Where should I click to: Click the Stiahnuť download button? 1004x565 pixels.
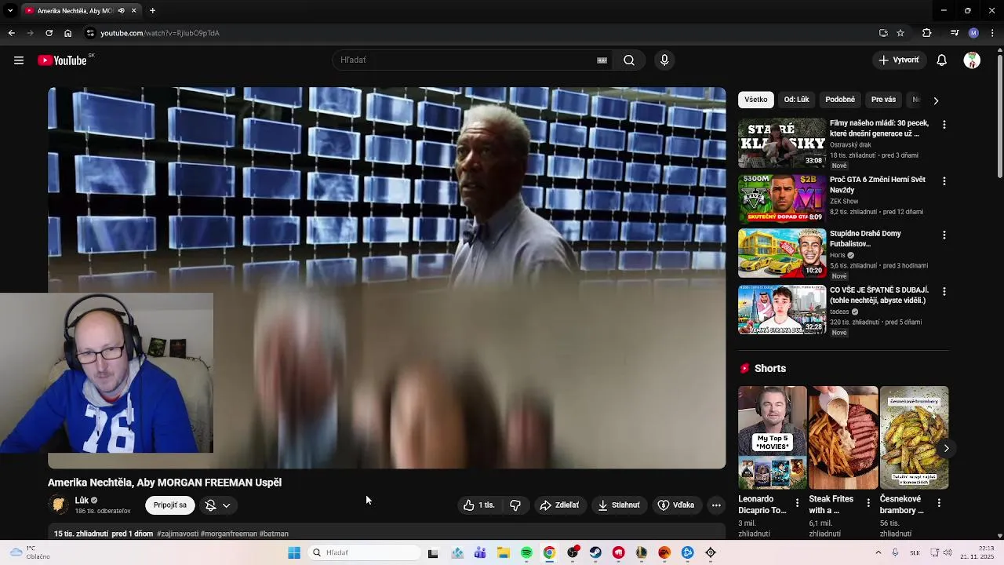point(619,505)
